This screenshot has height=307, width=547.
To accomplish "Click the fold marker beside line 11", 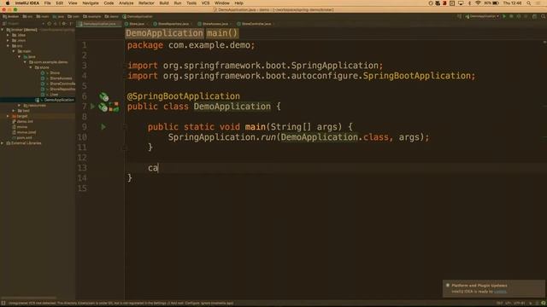I will coord(124,148).
